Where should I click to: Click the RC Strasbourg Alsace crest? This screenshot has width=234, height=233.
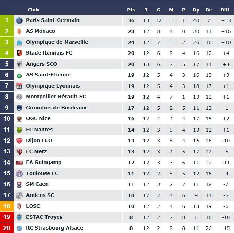(x=19, y=228)
